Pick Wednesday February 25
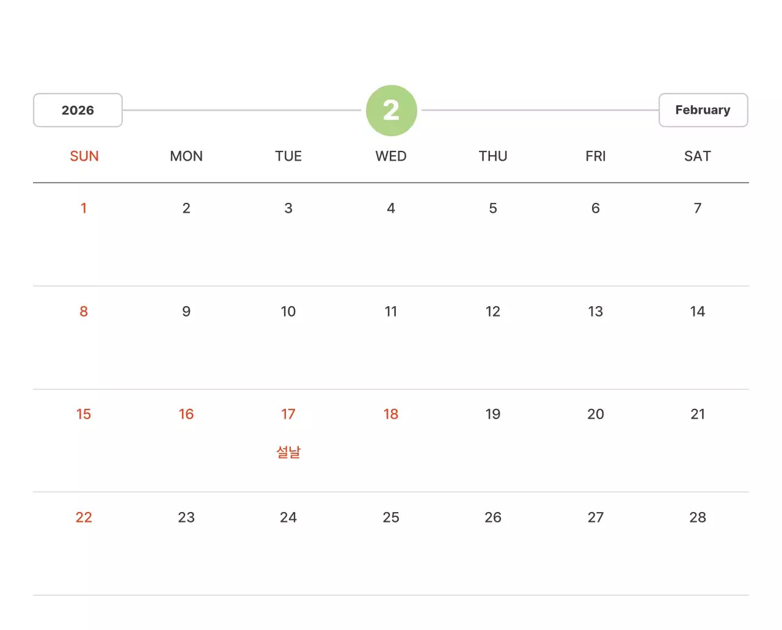782x630 pixels. coord(391,518)
